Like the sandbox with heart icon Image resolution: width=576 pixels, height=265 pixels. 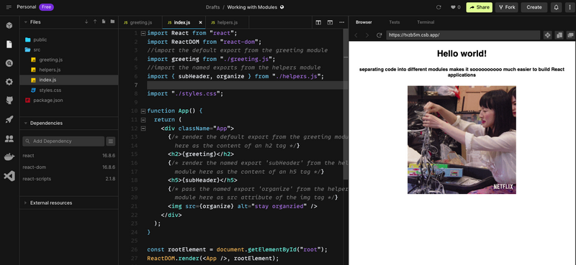pos(453,7)
